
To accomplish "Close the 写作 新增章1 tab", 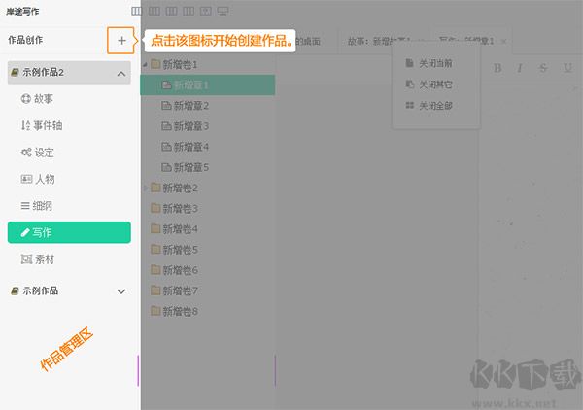I will (x=503, y=42).
